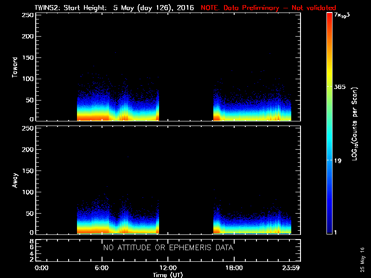Image resolution: width=371 pixels, height=278 pixels.
Task: Click the "0" tick label on Away panel
Action: (32, 233)
